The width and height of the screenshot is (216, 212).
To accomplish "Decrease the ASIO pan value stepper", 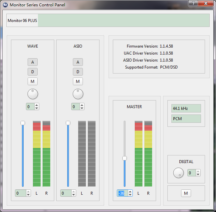I will click(82, 108).
